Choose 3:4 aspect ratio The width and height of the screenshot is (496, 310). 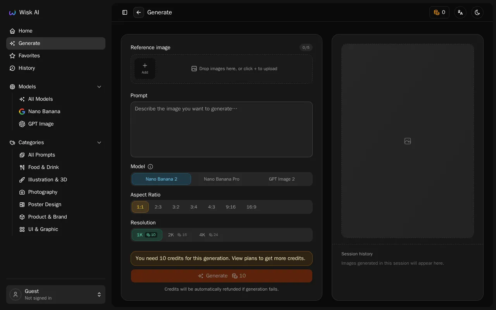tap(194, 207)
